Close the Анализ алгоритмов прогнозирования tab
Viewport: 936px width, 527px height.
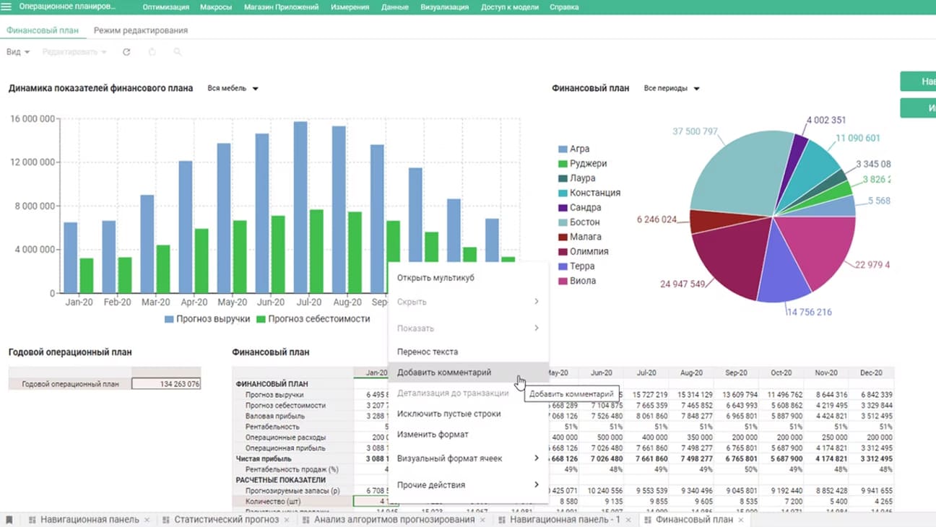(x=482, y=520)
